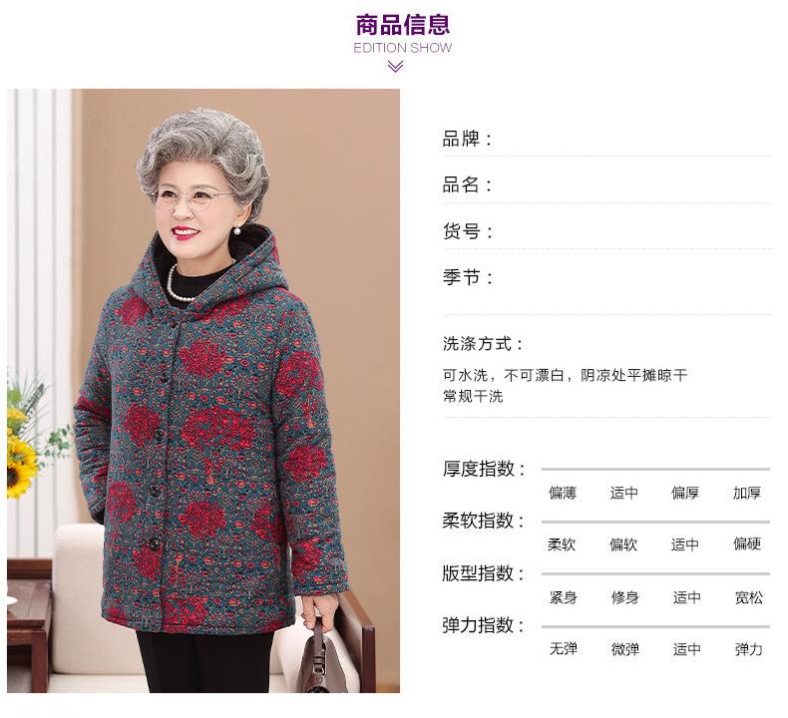Choose the 宽松 fit option
Screen dimensions: 788x718
(749, 597)
